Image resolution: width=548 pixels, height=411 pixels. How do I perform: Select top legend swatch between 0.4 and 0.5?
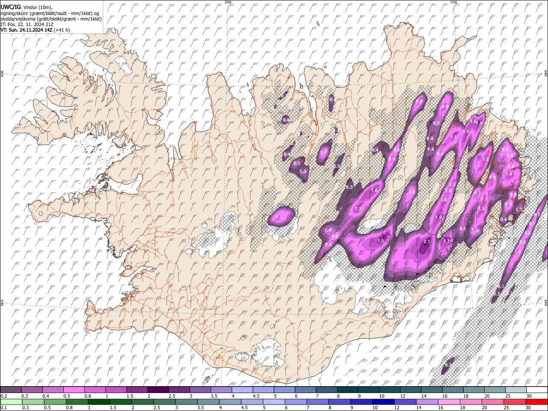(53, 390)
